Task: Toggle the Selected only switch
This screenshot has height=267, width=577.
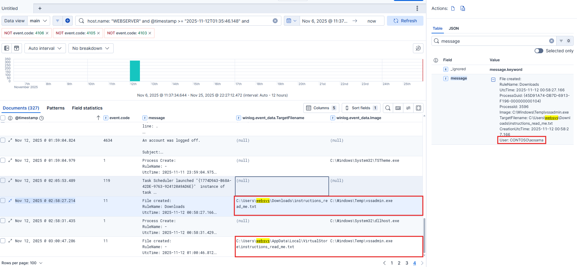Action: pyautogui.click(x=539, y=51)
